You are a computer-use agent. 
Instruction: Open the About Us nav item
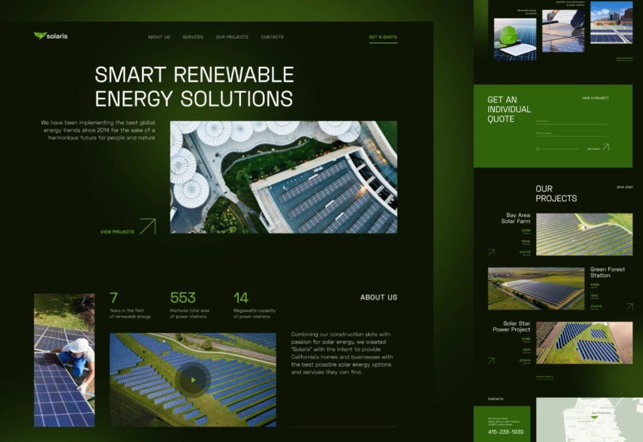tap(159, 37)
